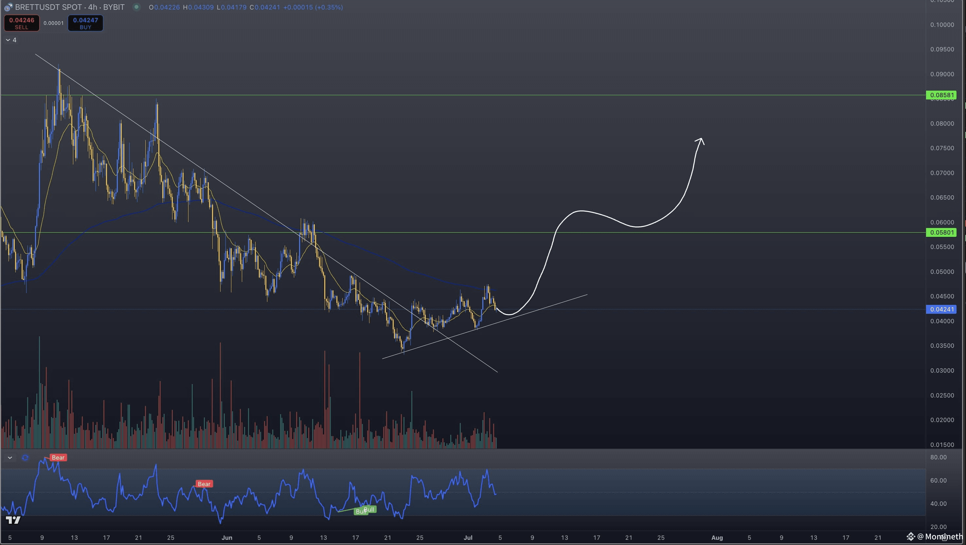Click the RSI indicator refresh icon
This screenshot has height=545, width=966.
25,458
